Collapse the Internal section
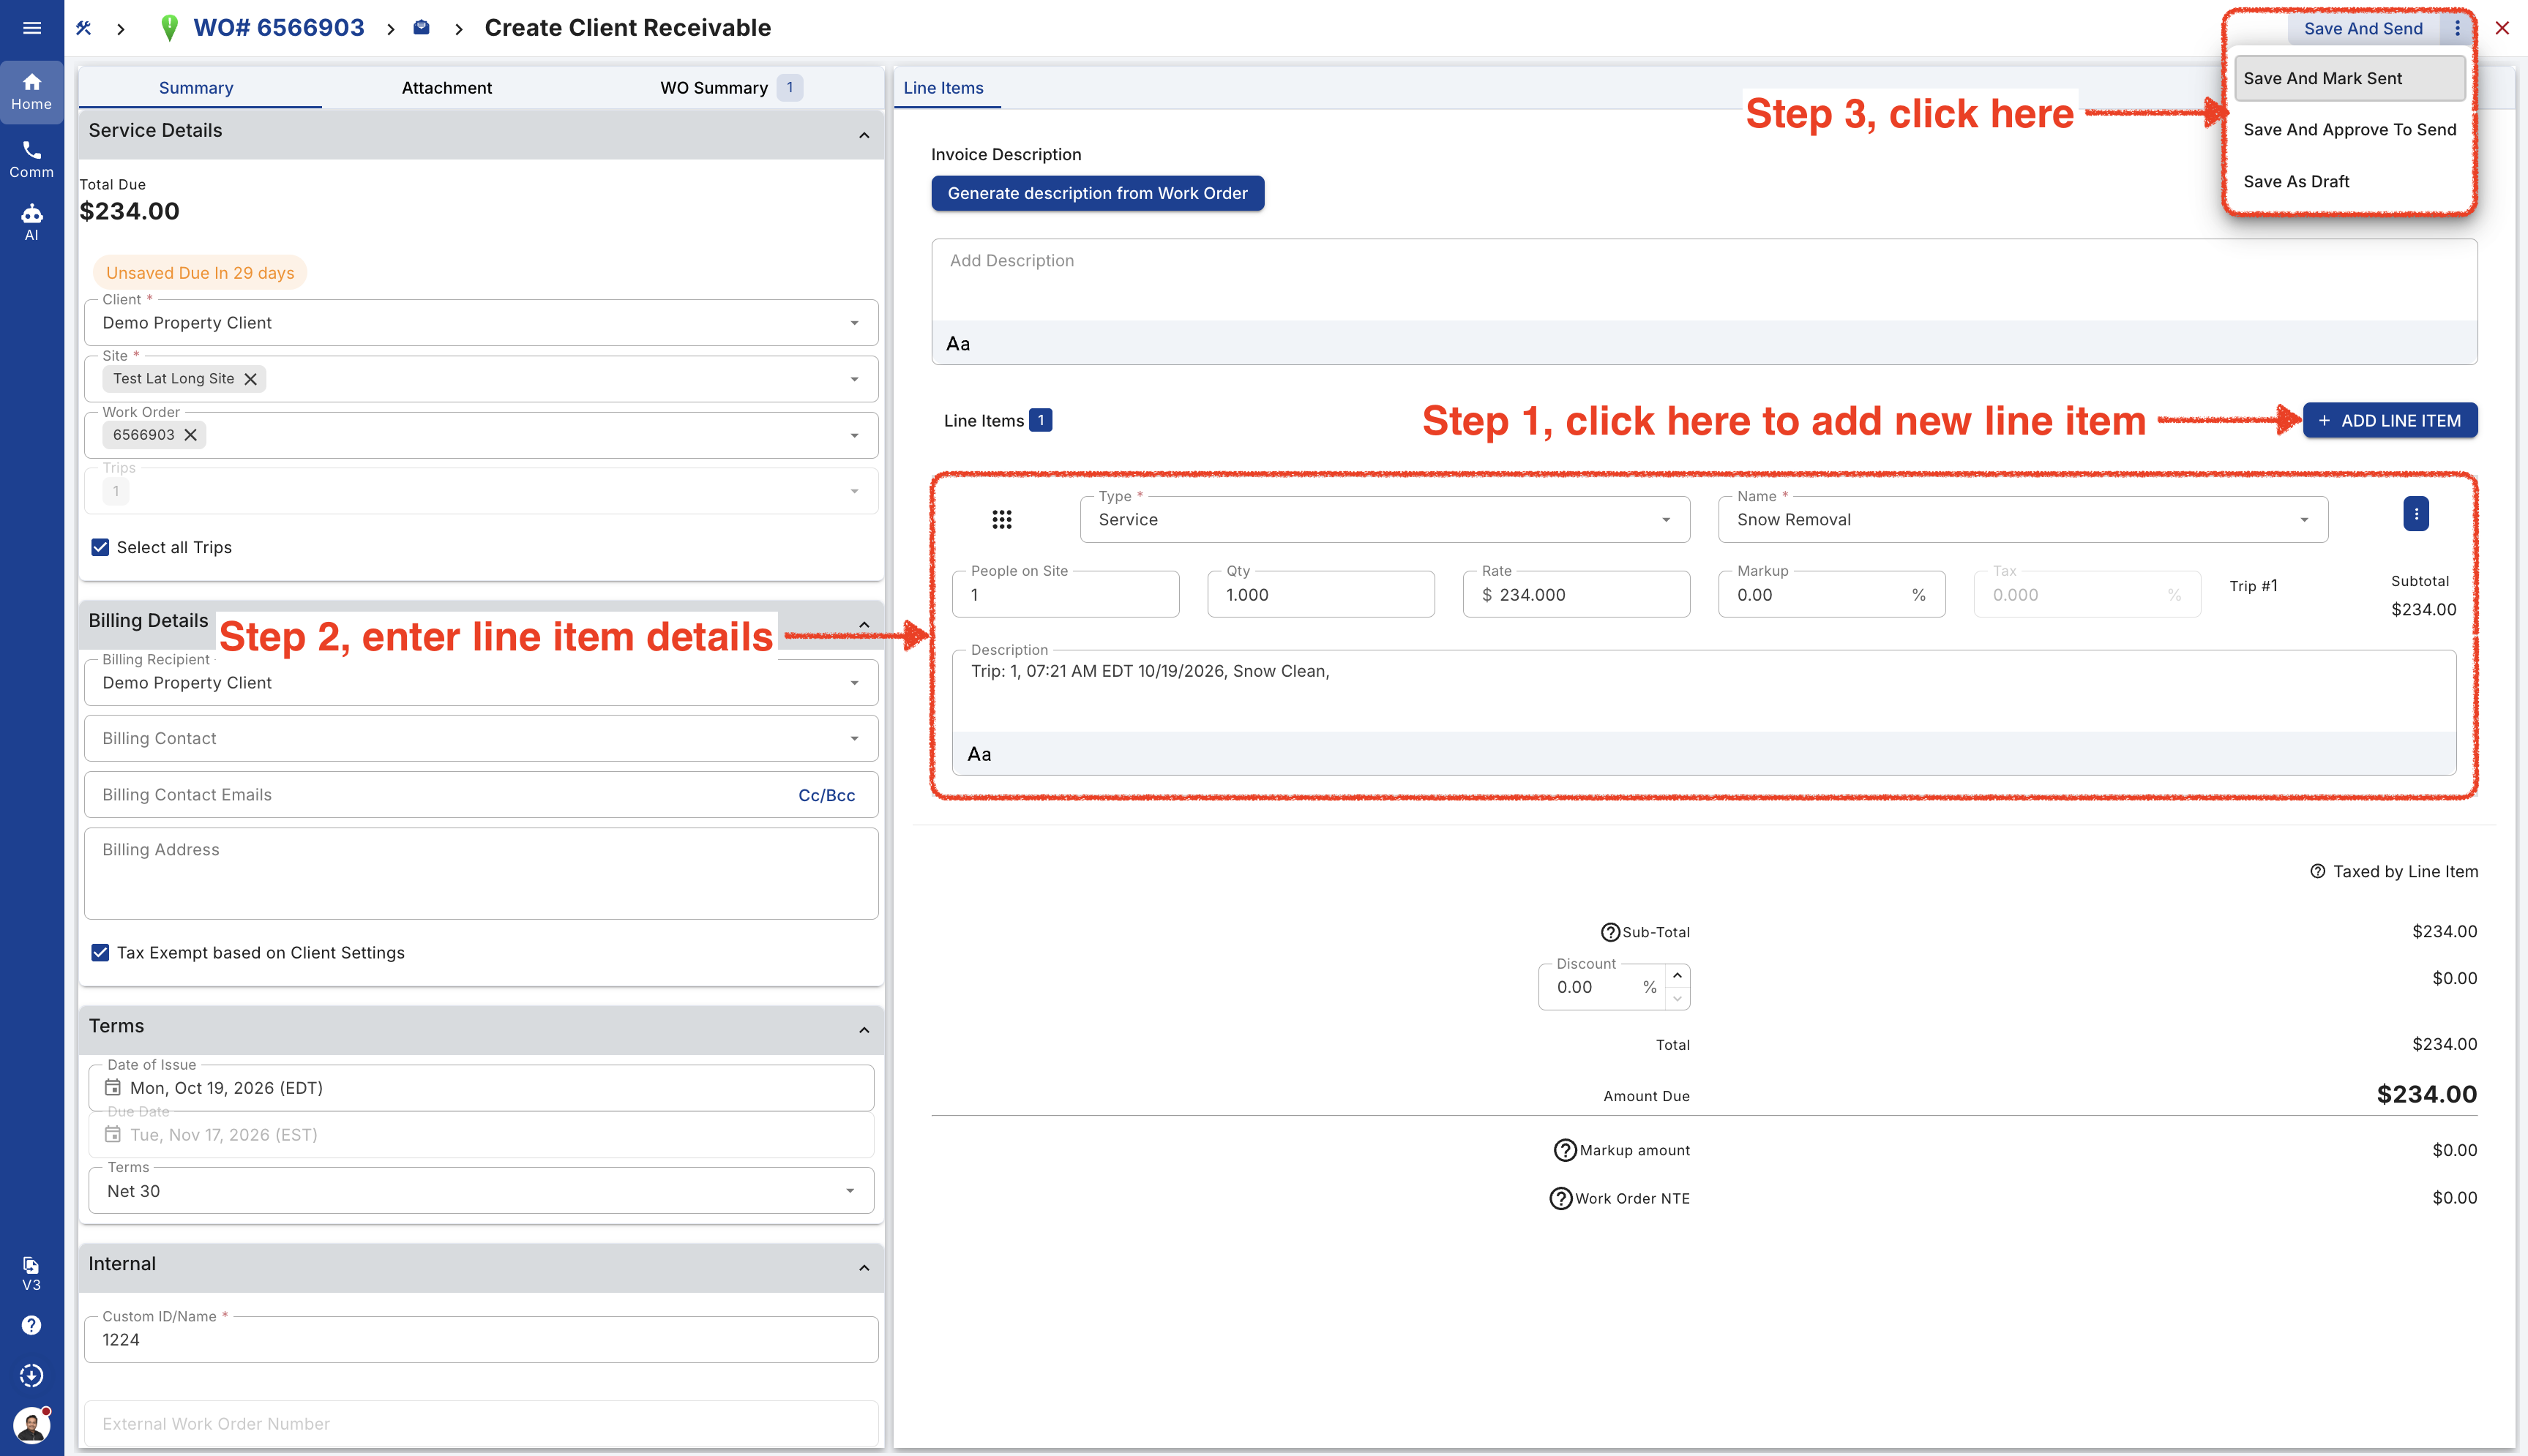 click(x=864, y=1267)
